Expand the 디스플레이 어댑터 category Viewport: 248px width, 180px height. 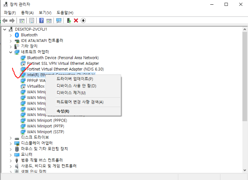[x=11, y=144]
